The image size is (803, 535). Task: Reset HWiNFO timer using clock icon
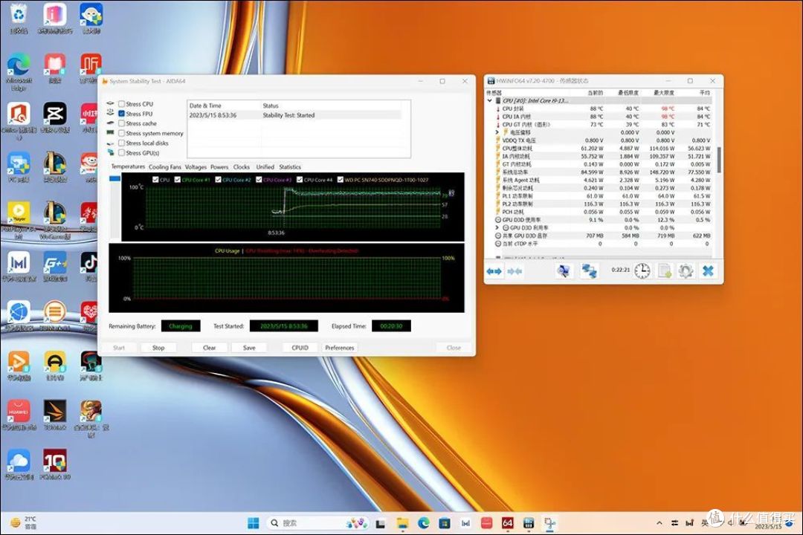pos(642,270)
